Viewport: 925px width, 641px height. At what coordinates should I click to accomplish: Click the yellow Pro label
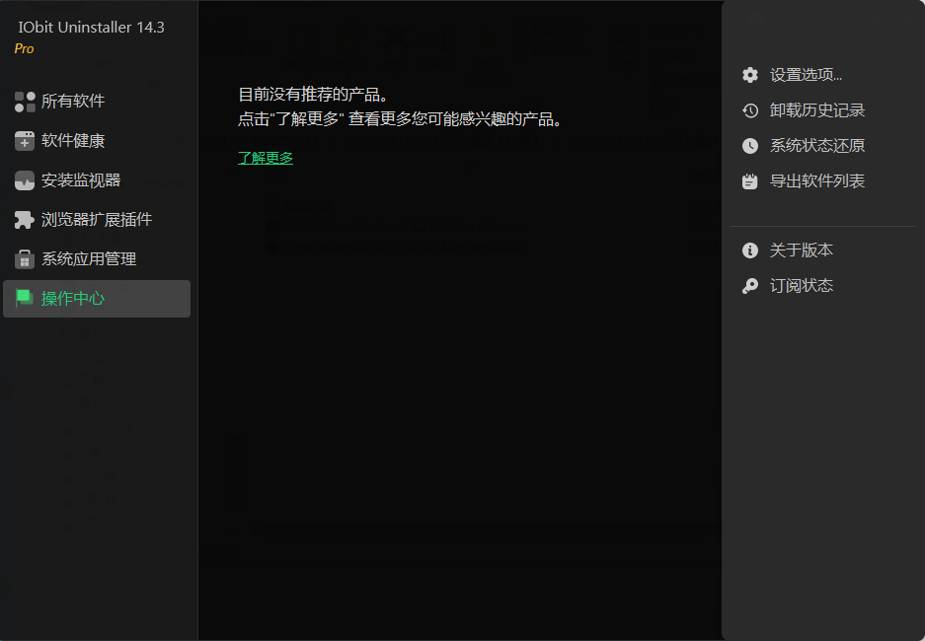25,49
